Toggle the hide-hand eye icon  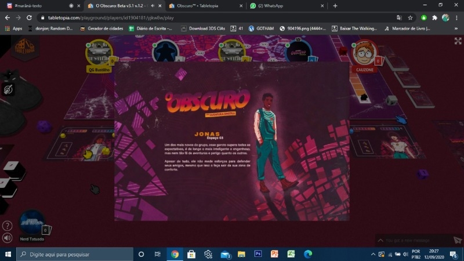click(8, 89)
